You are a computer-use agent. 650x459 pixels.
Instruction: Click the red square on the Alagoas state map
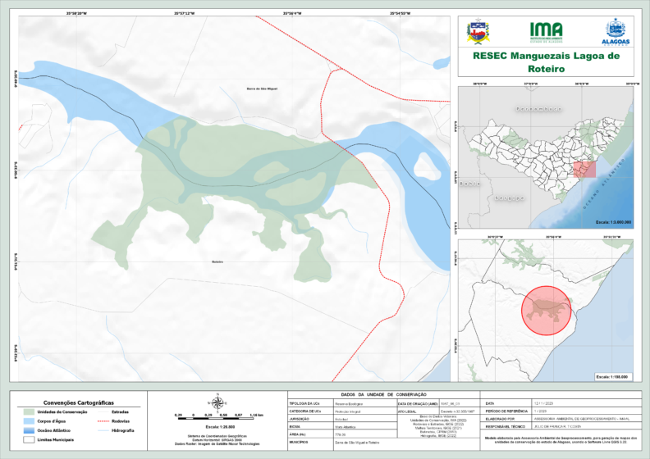[584, 170]
